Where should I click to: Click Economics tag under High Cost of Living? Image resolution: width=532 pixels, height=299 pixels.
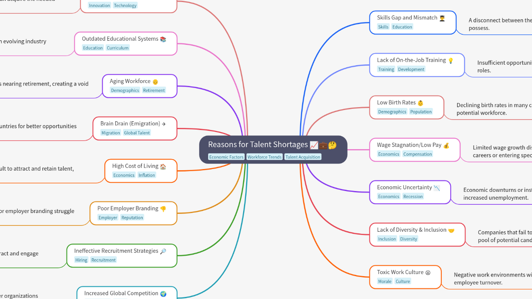pos(124,175)
